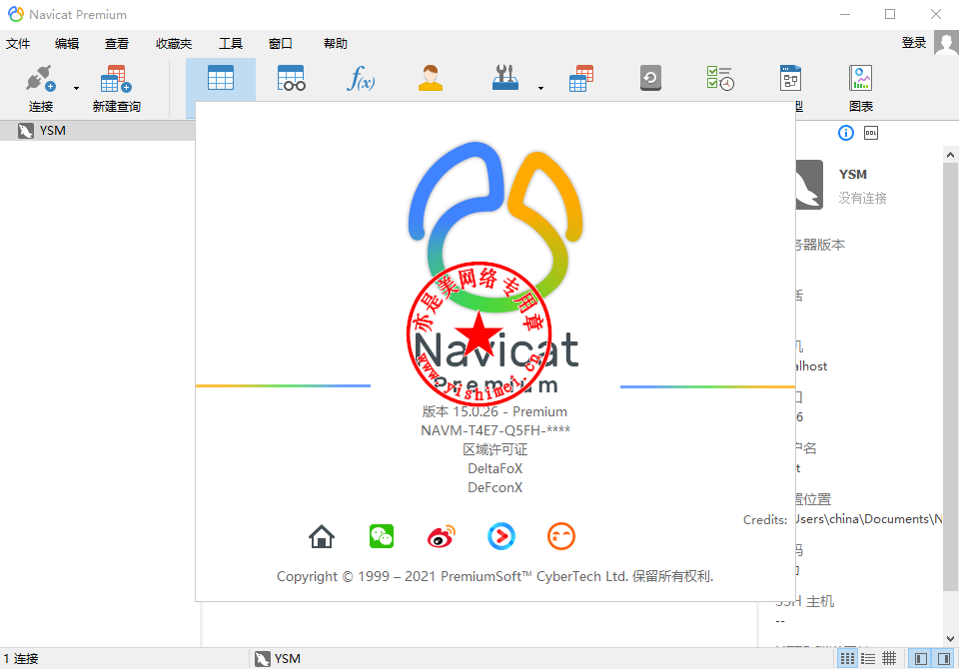
Task: Click the DeltaFoX text
Action: 495,468
